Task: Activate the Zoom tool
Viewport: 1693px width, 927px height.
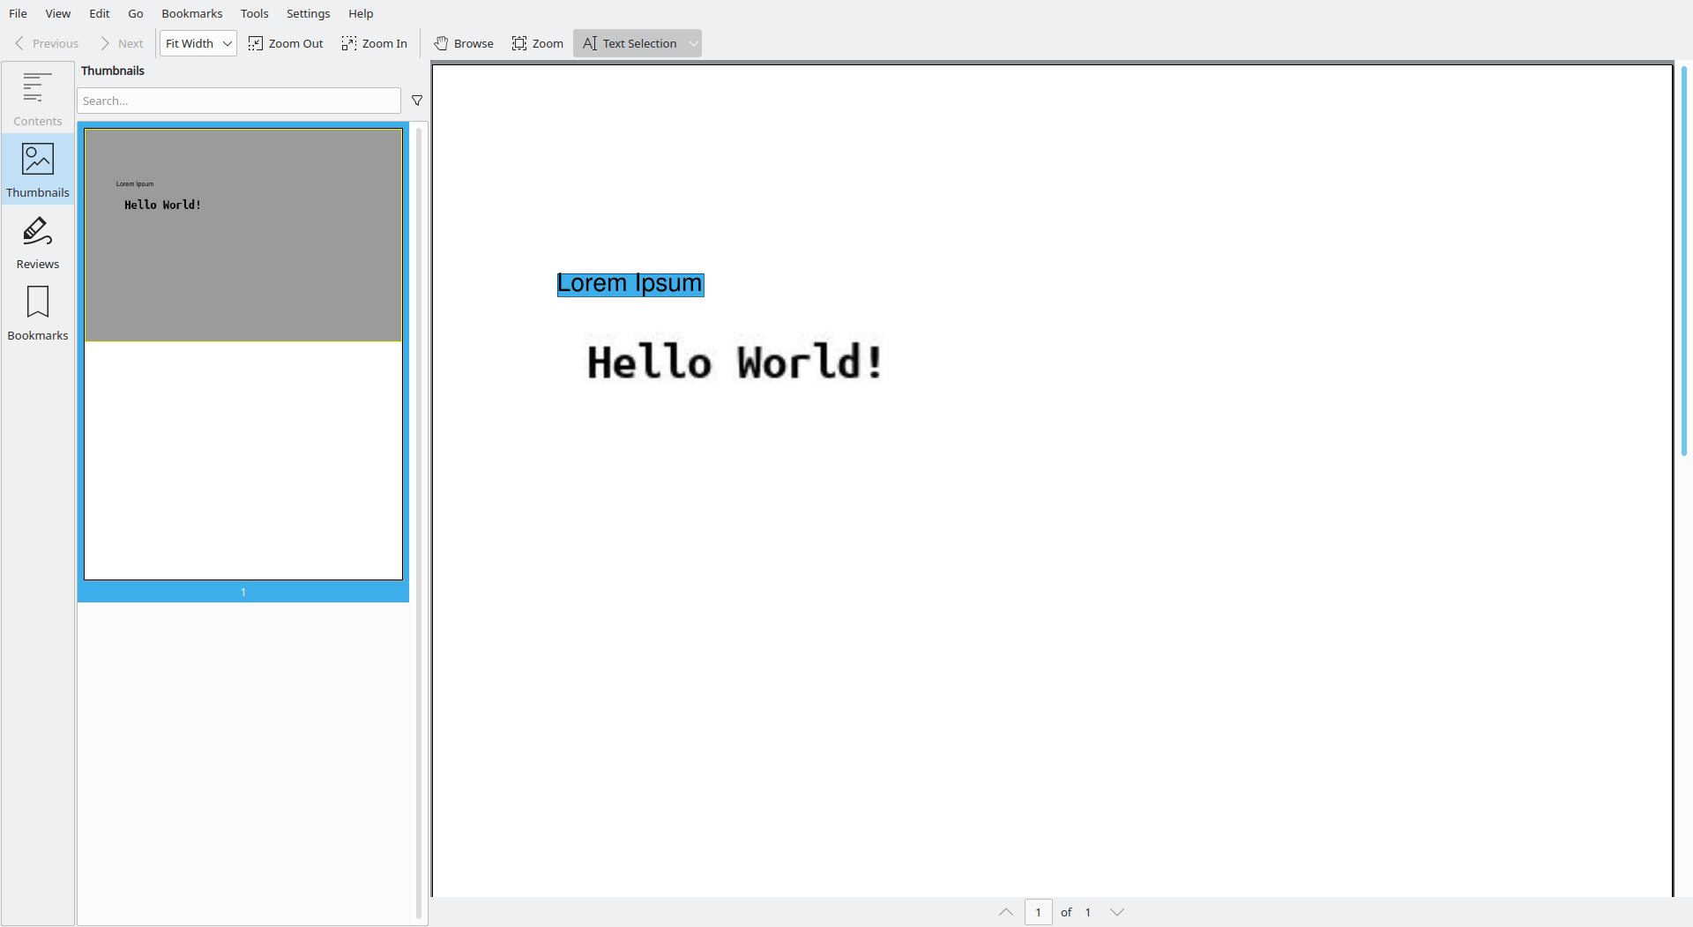Action: click(x=537, y=42)
